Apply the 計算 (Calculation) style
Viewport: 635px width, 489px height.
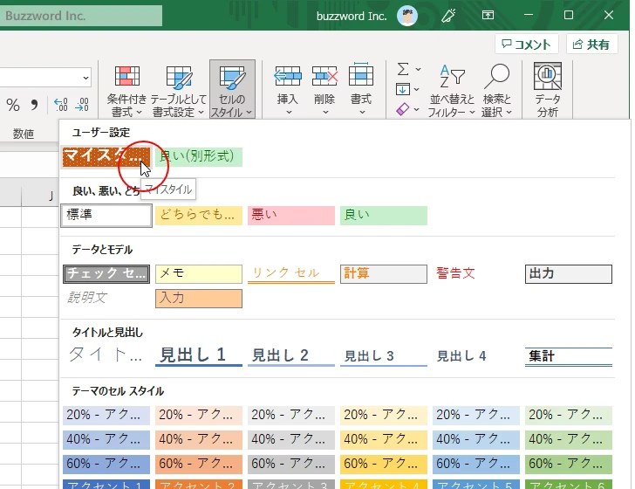(x=384, y=274)
